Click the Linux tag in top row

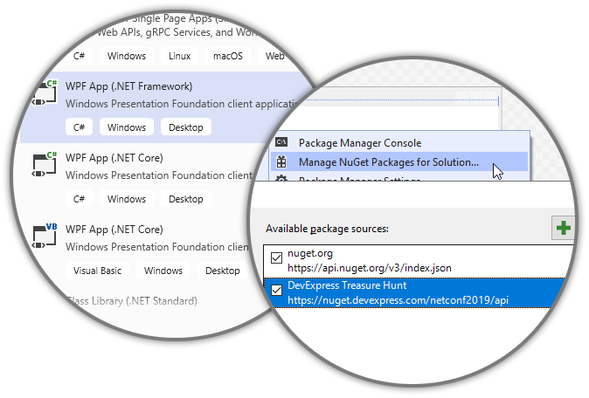coord(179,56)
